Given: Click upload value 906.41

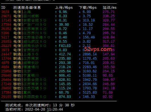Looking at the screenshot, I should point(65,76).
